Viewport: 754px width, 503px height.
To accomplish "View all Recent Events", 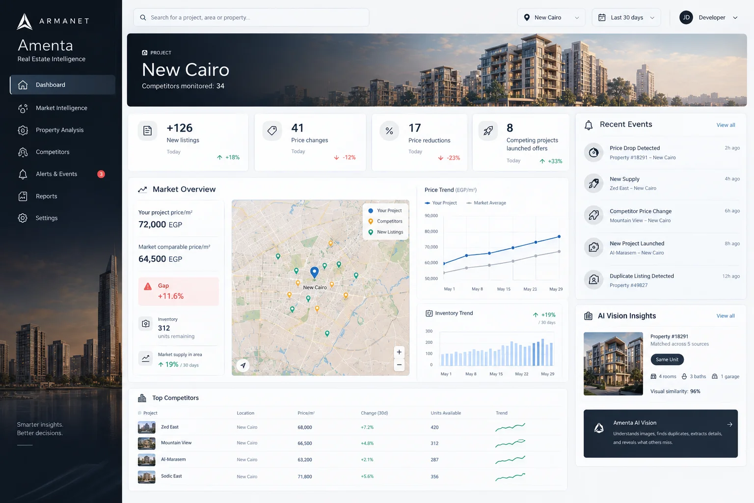I will [726, 125].
